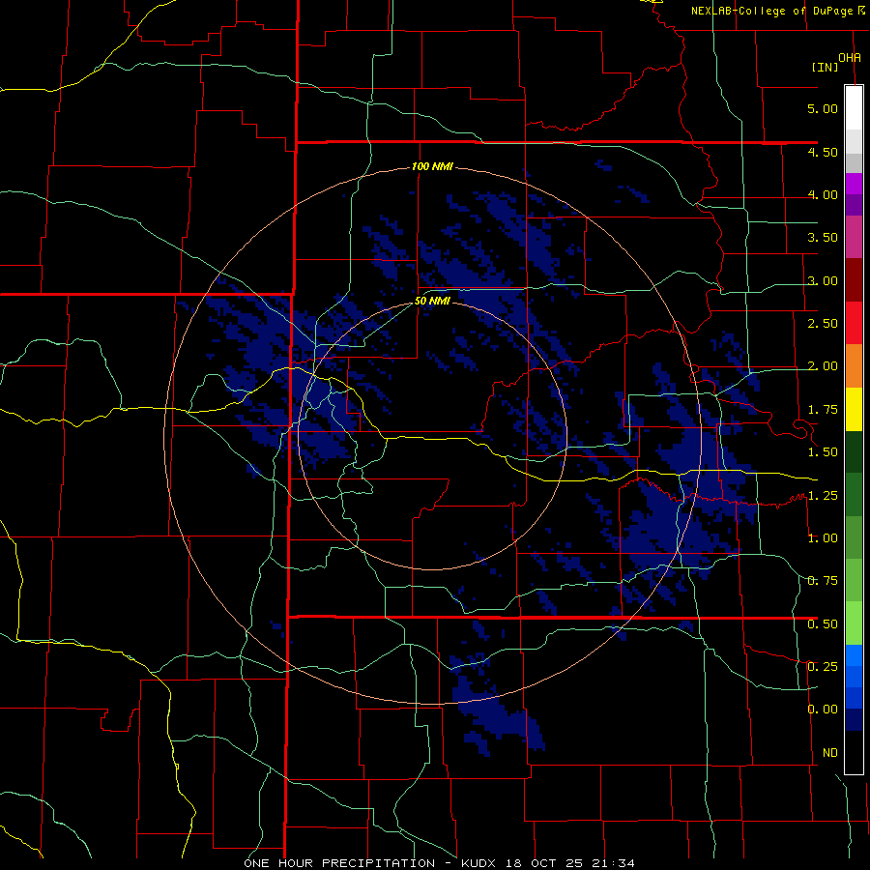
Task: Select the 1.50 legend value
Action: [x=823, y=452]
